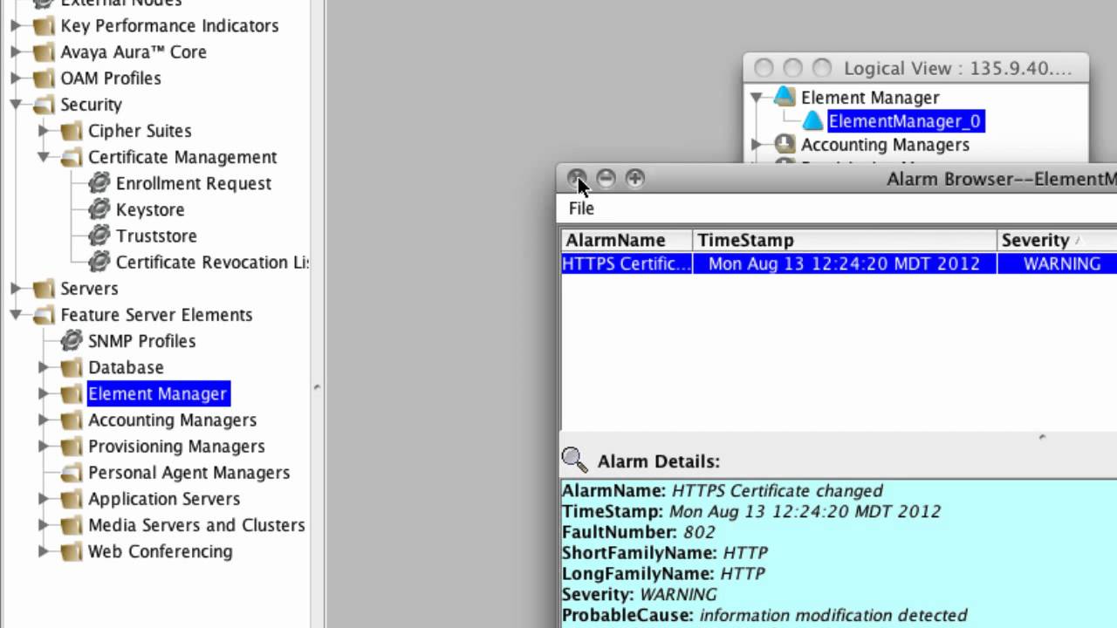Expand Accounting Managers in Logical View
This screenshot has width=1117, height=628.
pyautogui.click(x=757, y=144)
